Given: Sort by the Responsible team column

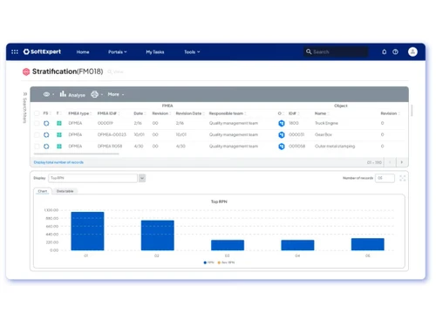Looking at the screenshot, I should pos(228,113).
